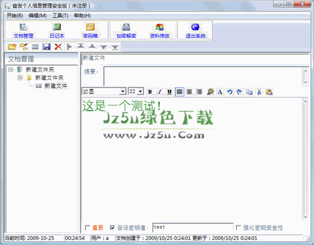The height and width of the screenshot is (245, 314).
Task: Click the 新建文件 title field
Action: (x=195, y=59)
